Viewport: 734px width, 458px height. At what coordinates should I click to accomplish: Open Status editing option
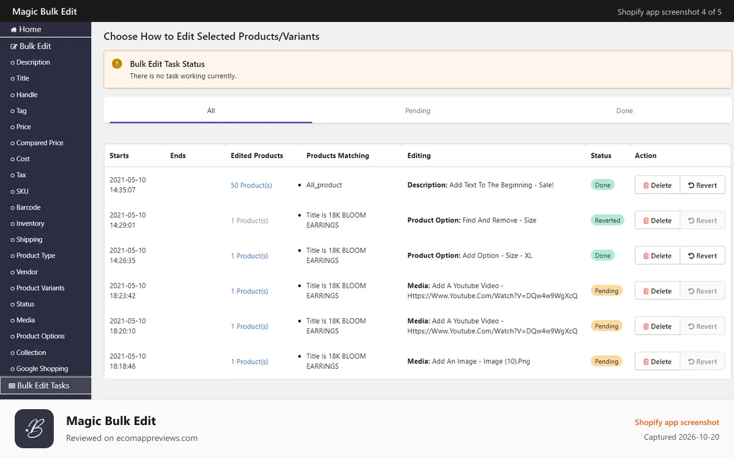pyautogui.click(x=23, y=304)
